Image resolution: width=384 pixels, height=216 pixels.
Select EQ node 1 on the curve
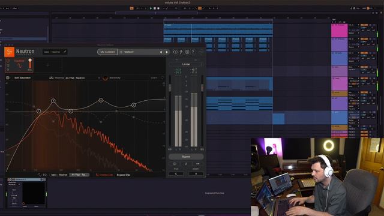(x=38, y=111)
